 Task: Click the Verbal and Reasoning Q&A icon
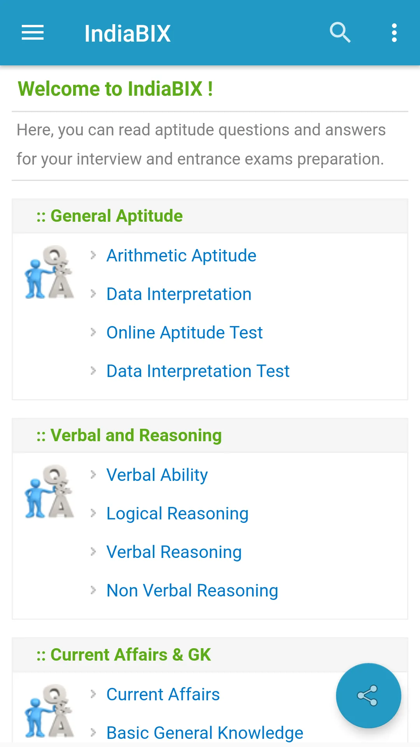coord(49,492)
